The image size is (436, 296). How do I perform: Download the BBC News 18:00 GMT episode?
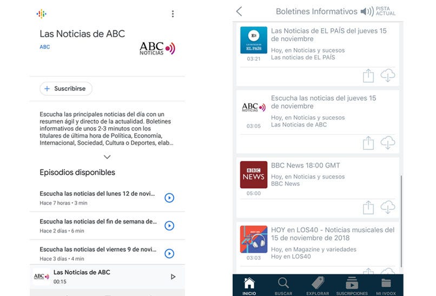388,207
